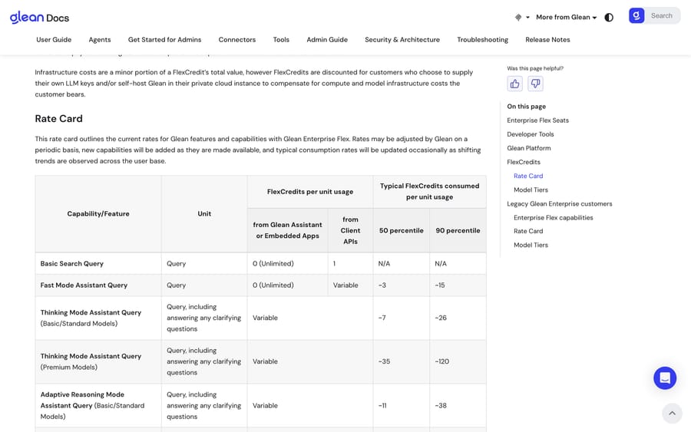The height and width of the screenshot is (432, 691).
Task: Open the chat support bubble
Action: pos(665,378)
